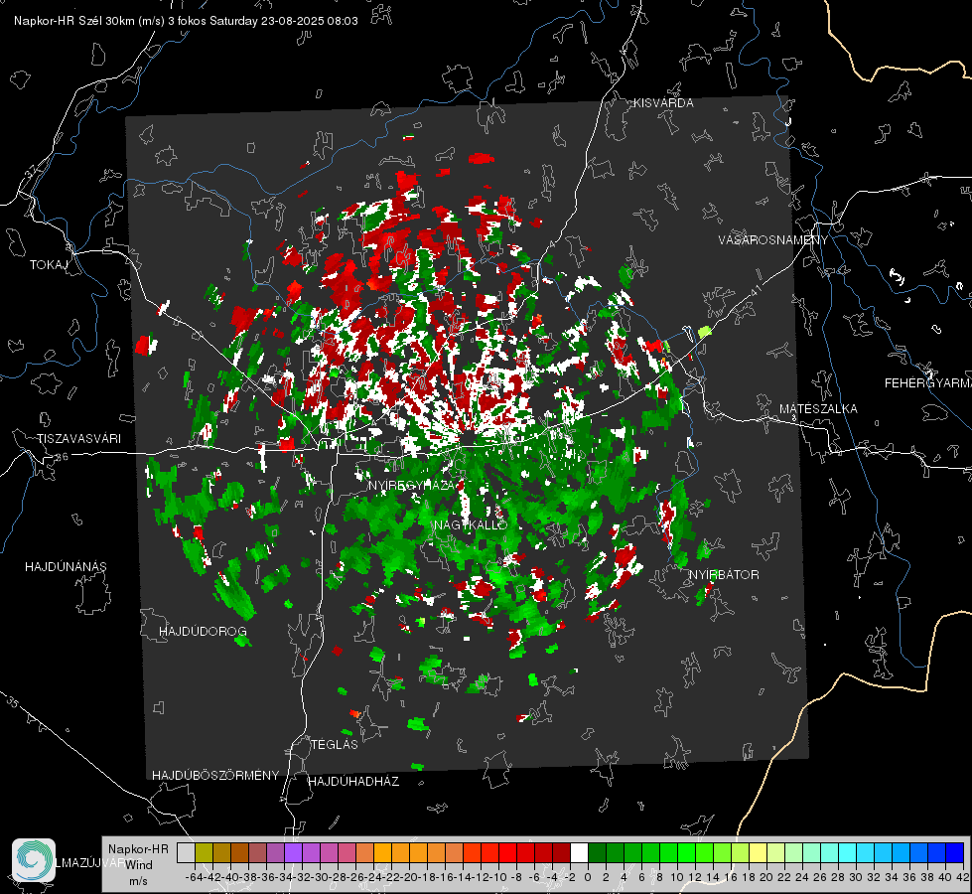Click the HAJDÚDOROG city label
This screenshot has height=894, width=972.
tap(203, 632)
